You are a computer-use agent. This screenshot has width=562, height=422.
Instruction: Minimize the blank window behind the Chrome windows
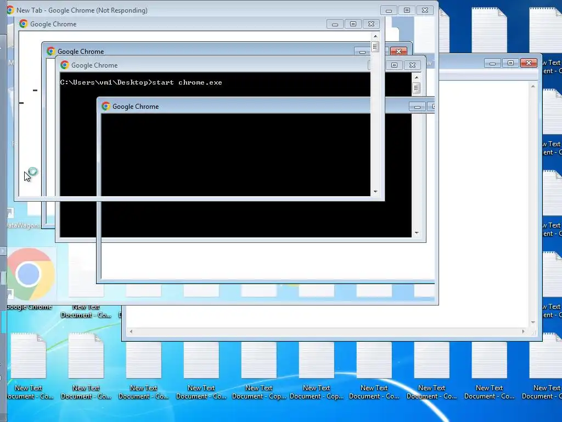pos(492,63)
